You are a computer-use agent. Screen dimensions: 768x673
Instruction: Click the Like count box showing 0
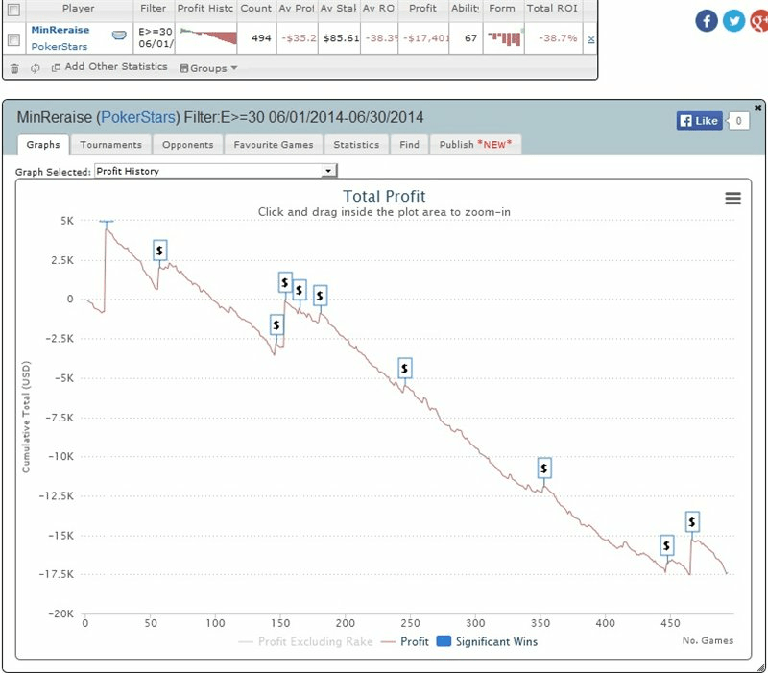738,121
